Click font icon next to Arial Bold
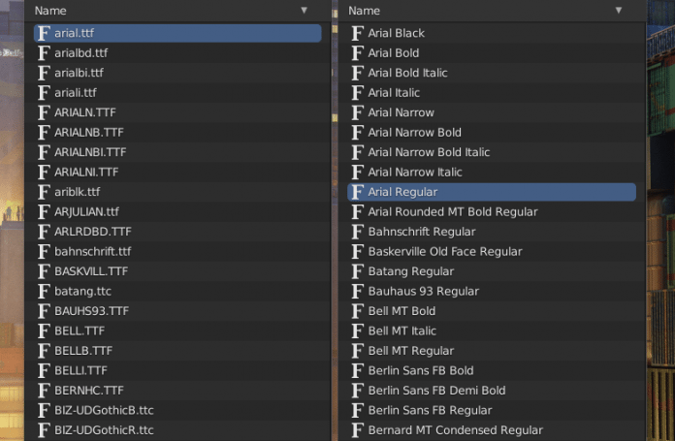Image resolution: width=675 pixels, height=441 pixels. pos(357,53)
